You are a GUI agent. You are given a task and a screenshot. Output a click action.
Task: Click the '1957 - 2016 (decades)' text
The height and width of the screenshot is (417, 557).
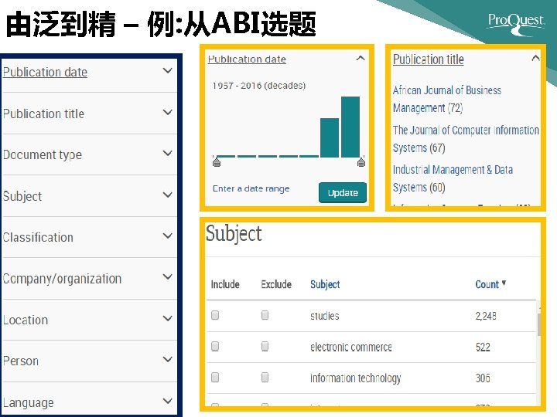pyautogui.click(x=259, y=86)
